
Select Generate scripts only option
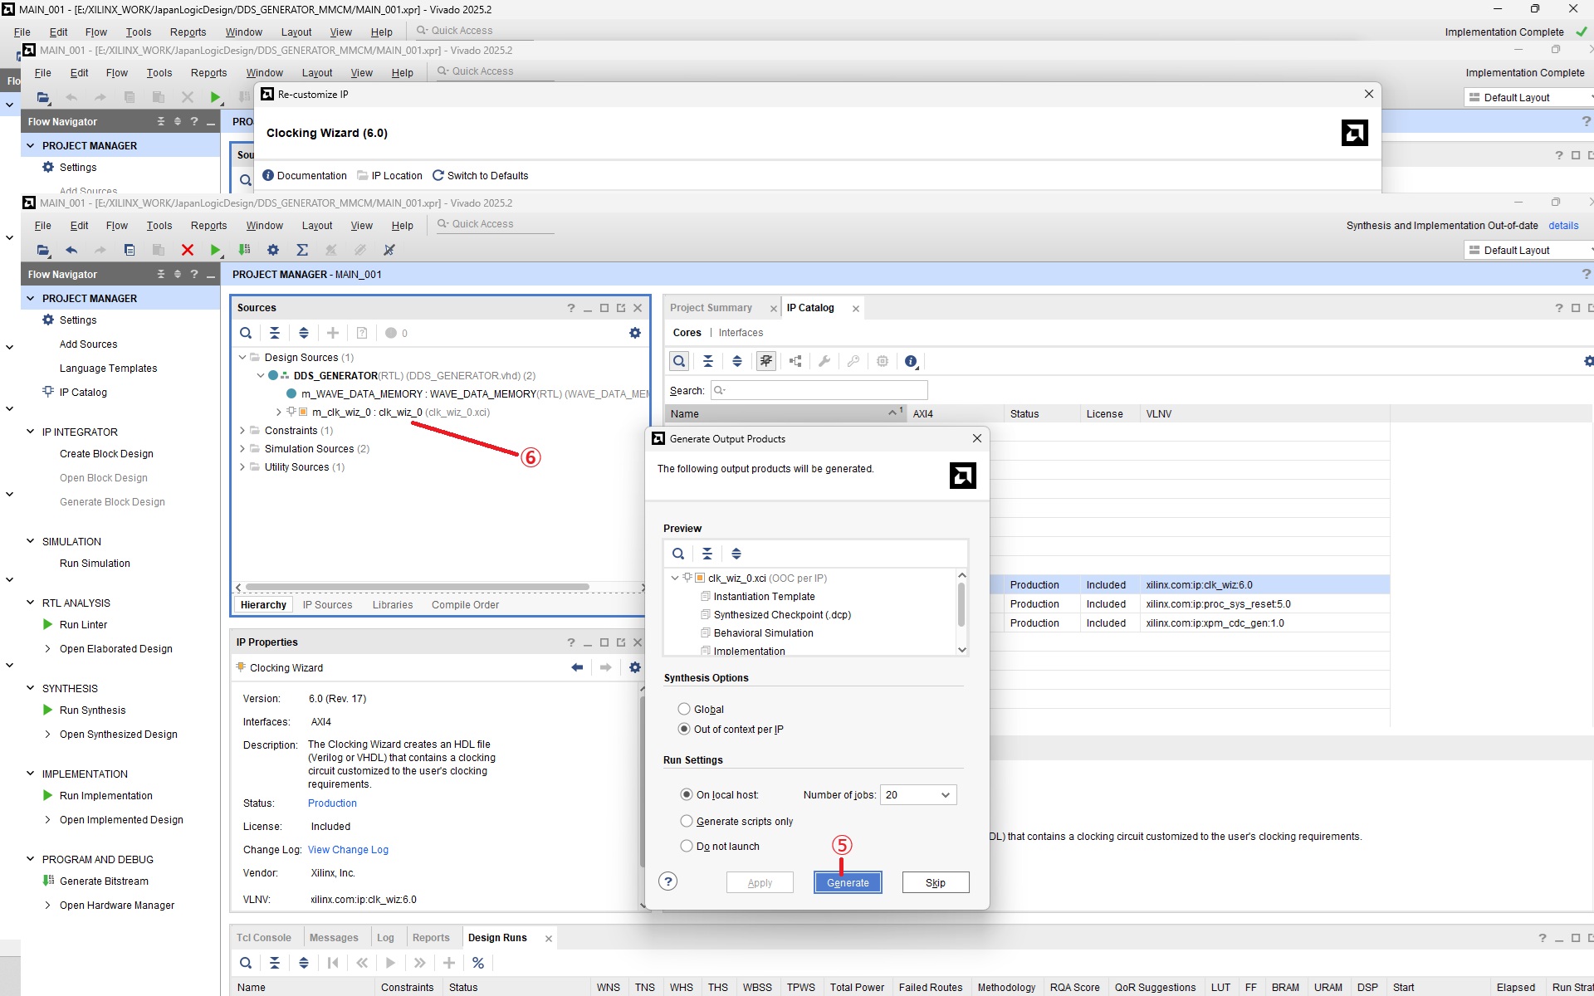[x=687, y=821]
